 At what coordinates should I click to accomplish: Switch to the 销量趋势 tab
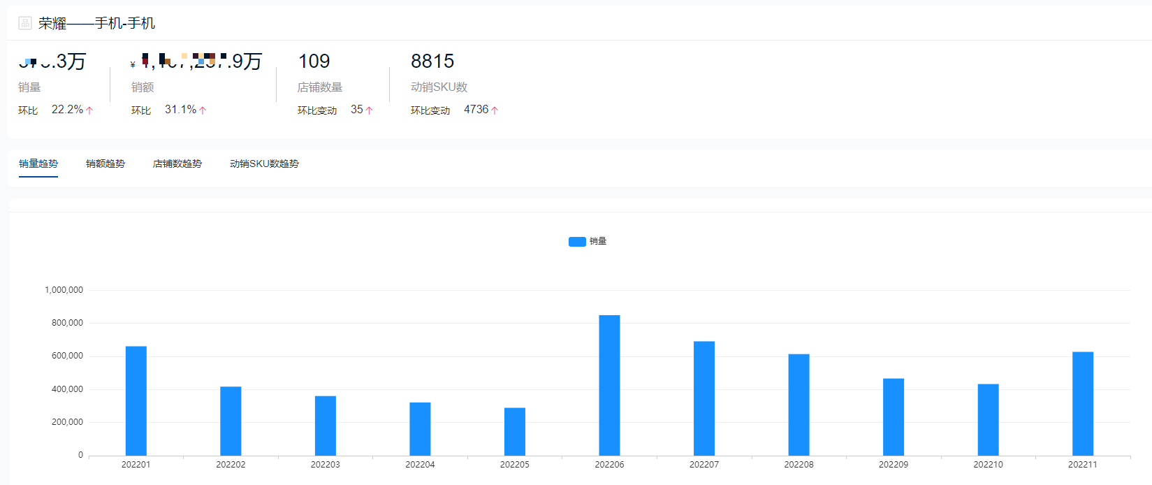[x=38, y=164]
